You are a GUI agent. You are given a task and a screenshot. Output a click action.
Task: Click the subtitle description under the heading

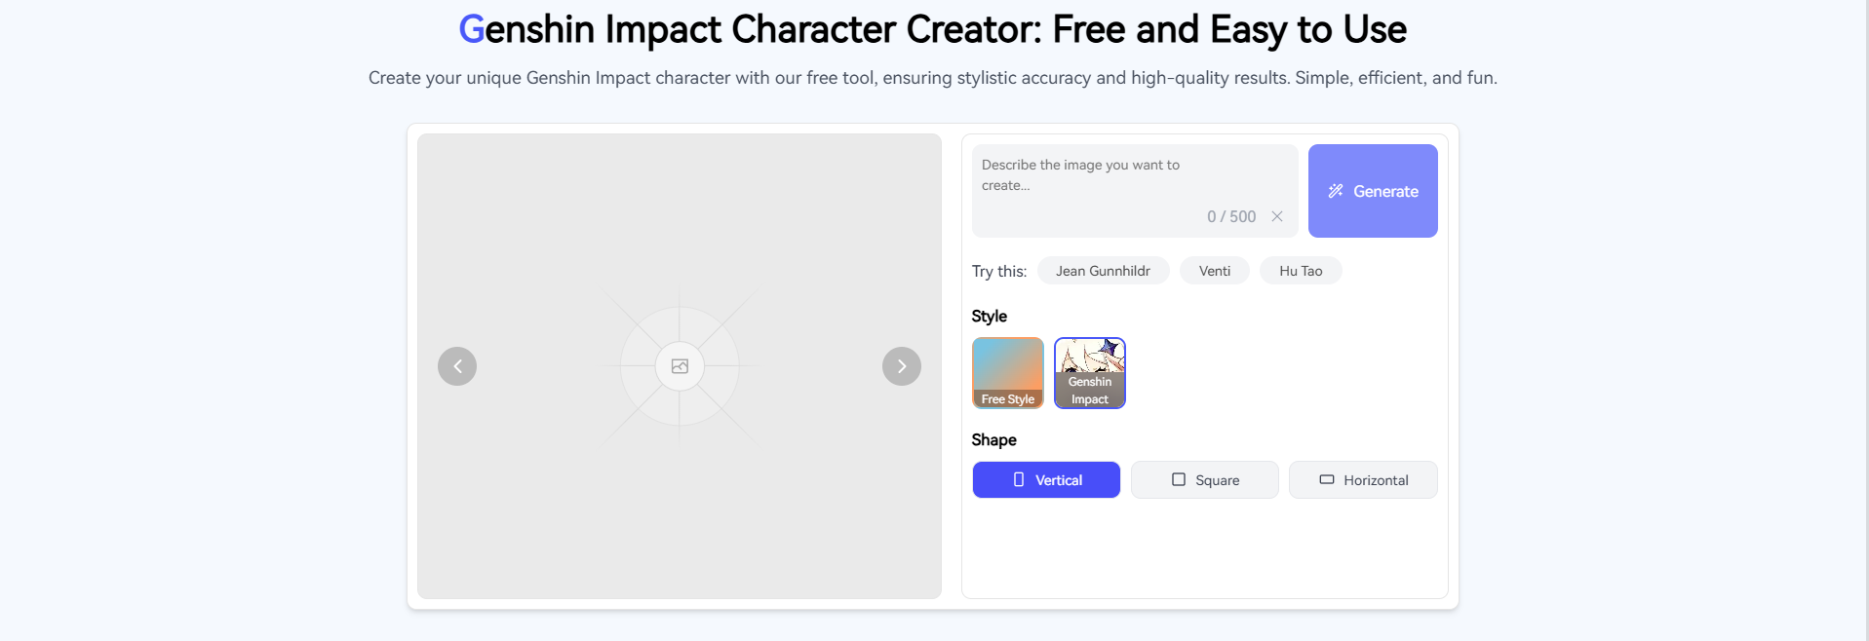point(932,78)
